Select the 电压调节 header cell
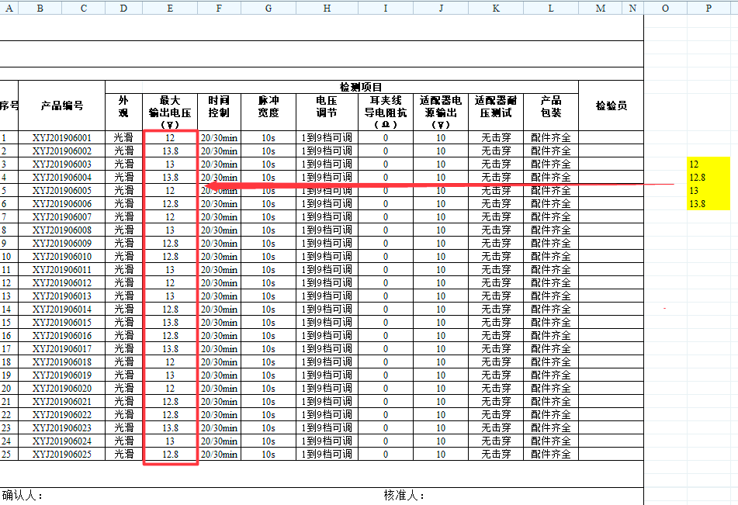The height and width of the screenshot is (505, 738). click(x=327, y=112)
